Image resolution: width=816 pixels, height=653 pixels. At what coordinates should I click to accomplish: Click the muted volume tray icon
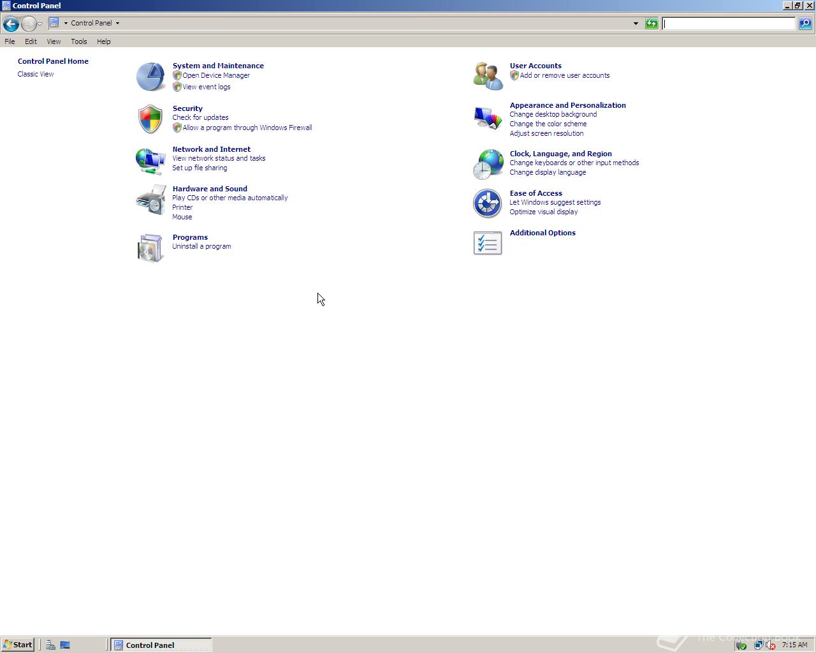(770, 645)
